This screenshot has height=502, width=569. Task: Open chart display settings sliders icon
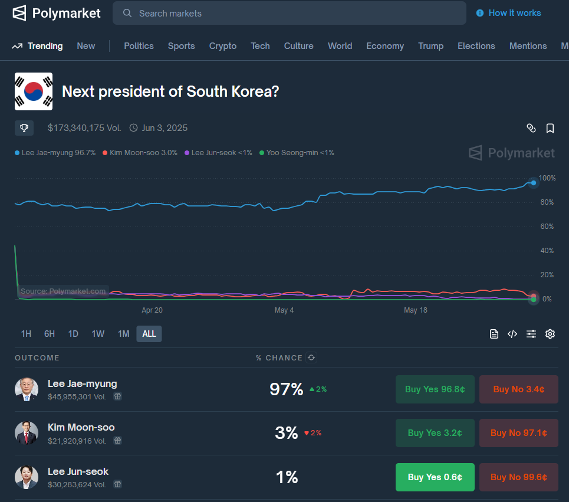point(531,333)
